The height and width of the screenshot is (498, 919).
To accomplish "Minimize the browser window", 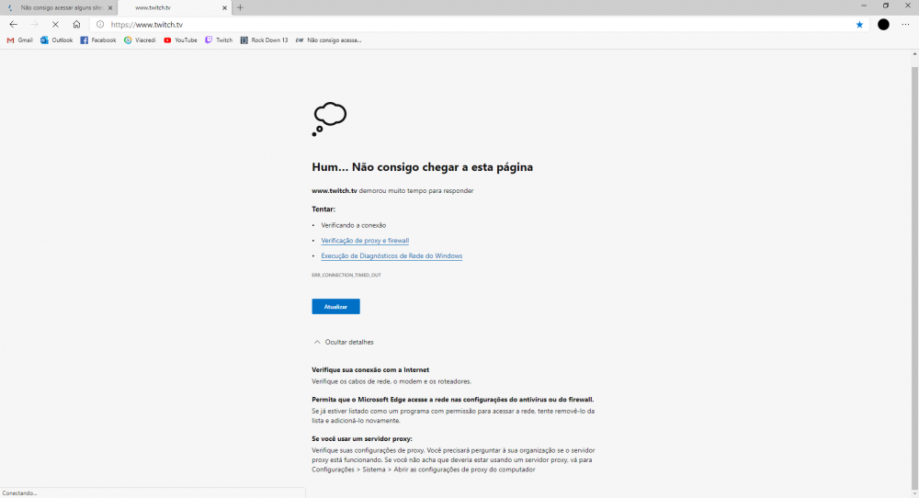I will pos(863,6).
